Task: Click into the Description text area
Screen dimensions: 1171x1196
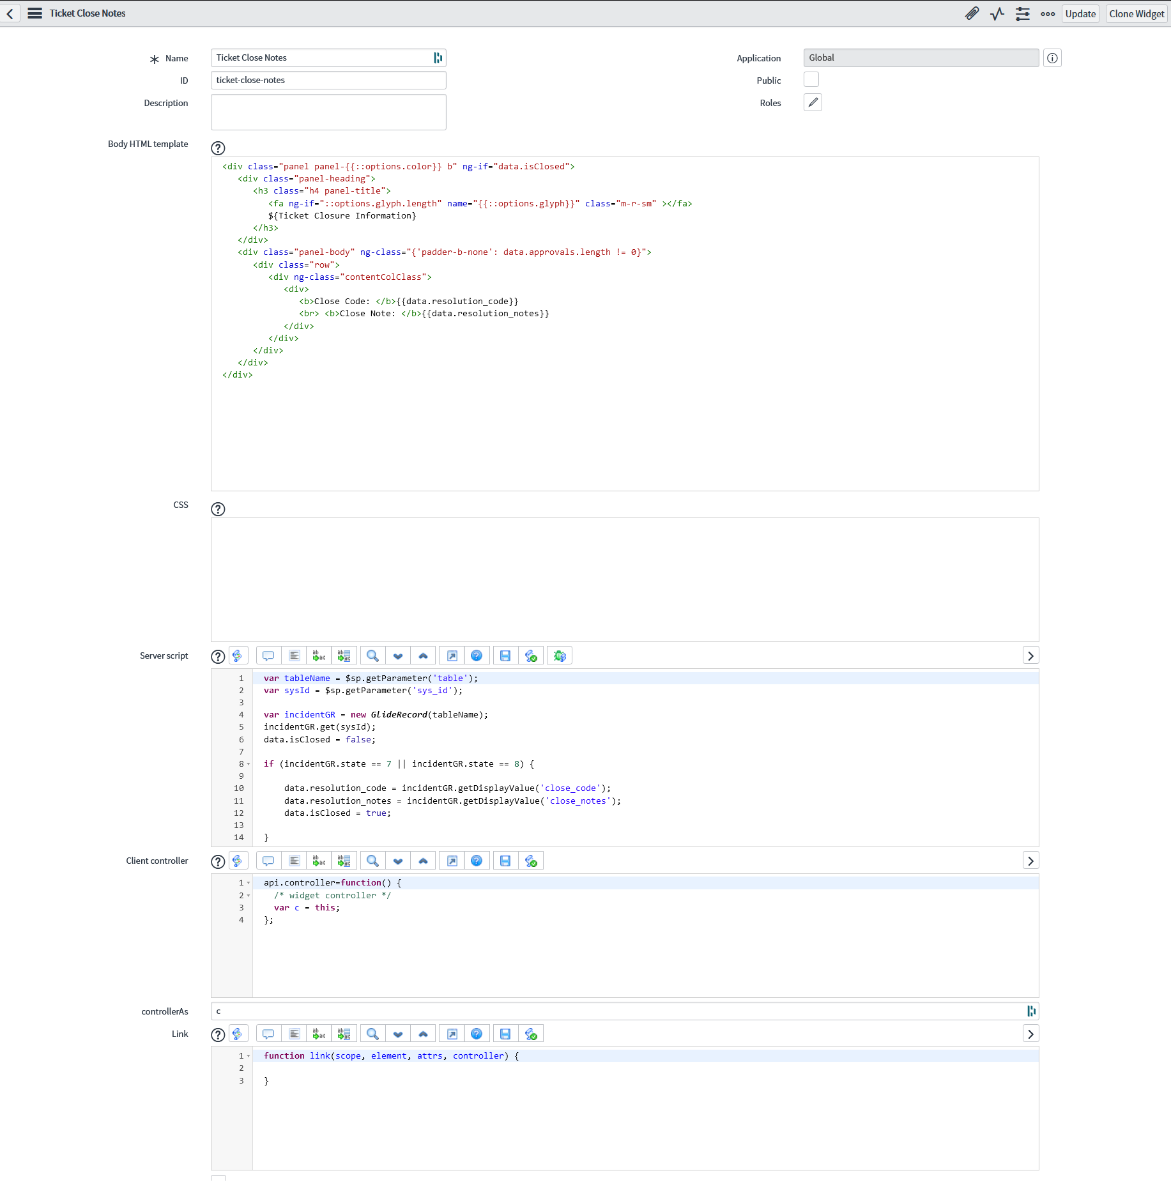Action: (x=328, y=112)
